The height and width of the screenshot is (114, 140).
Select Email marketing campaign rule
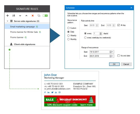(27, 27)
